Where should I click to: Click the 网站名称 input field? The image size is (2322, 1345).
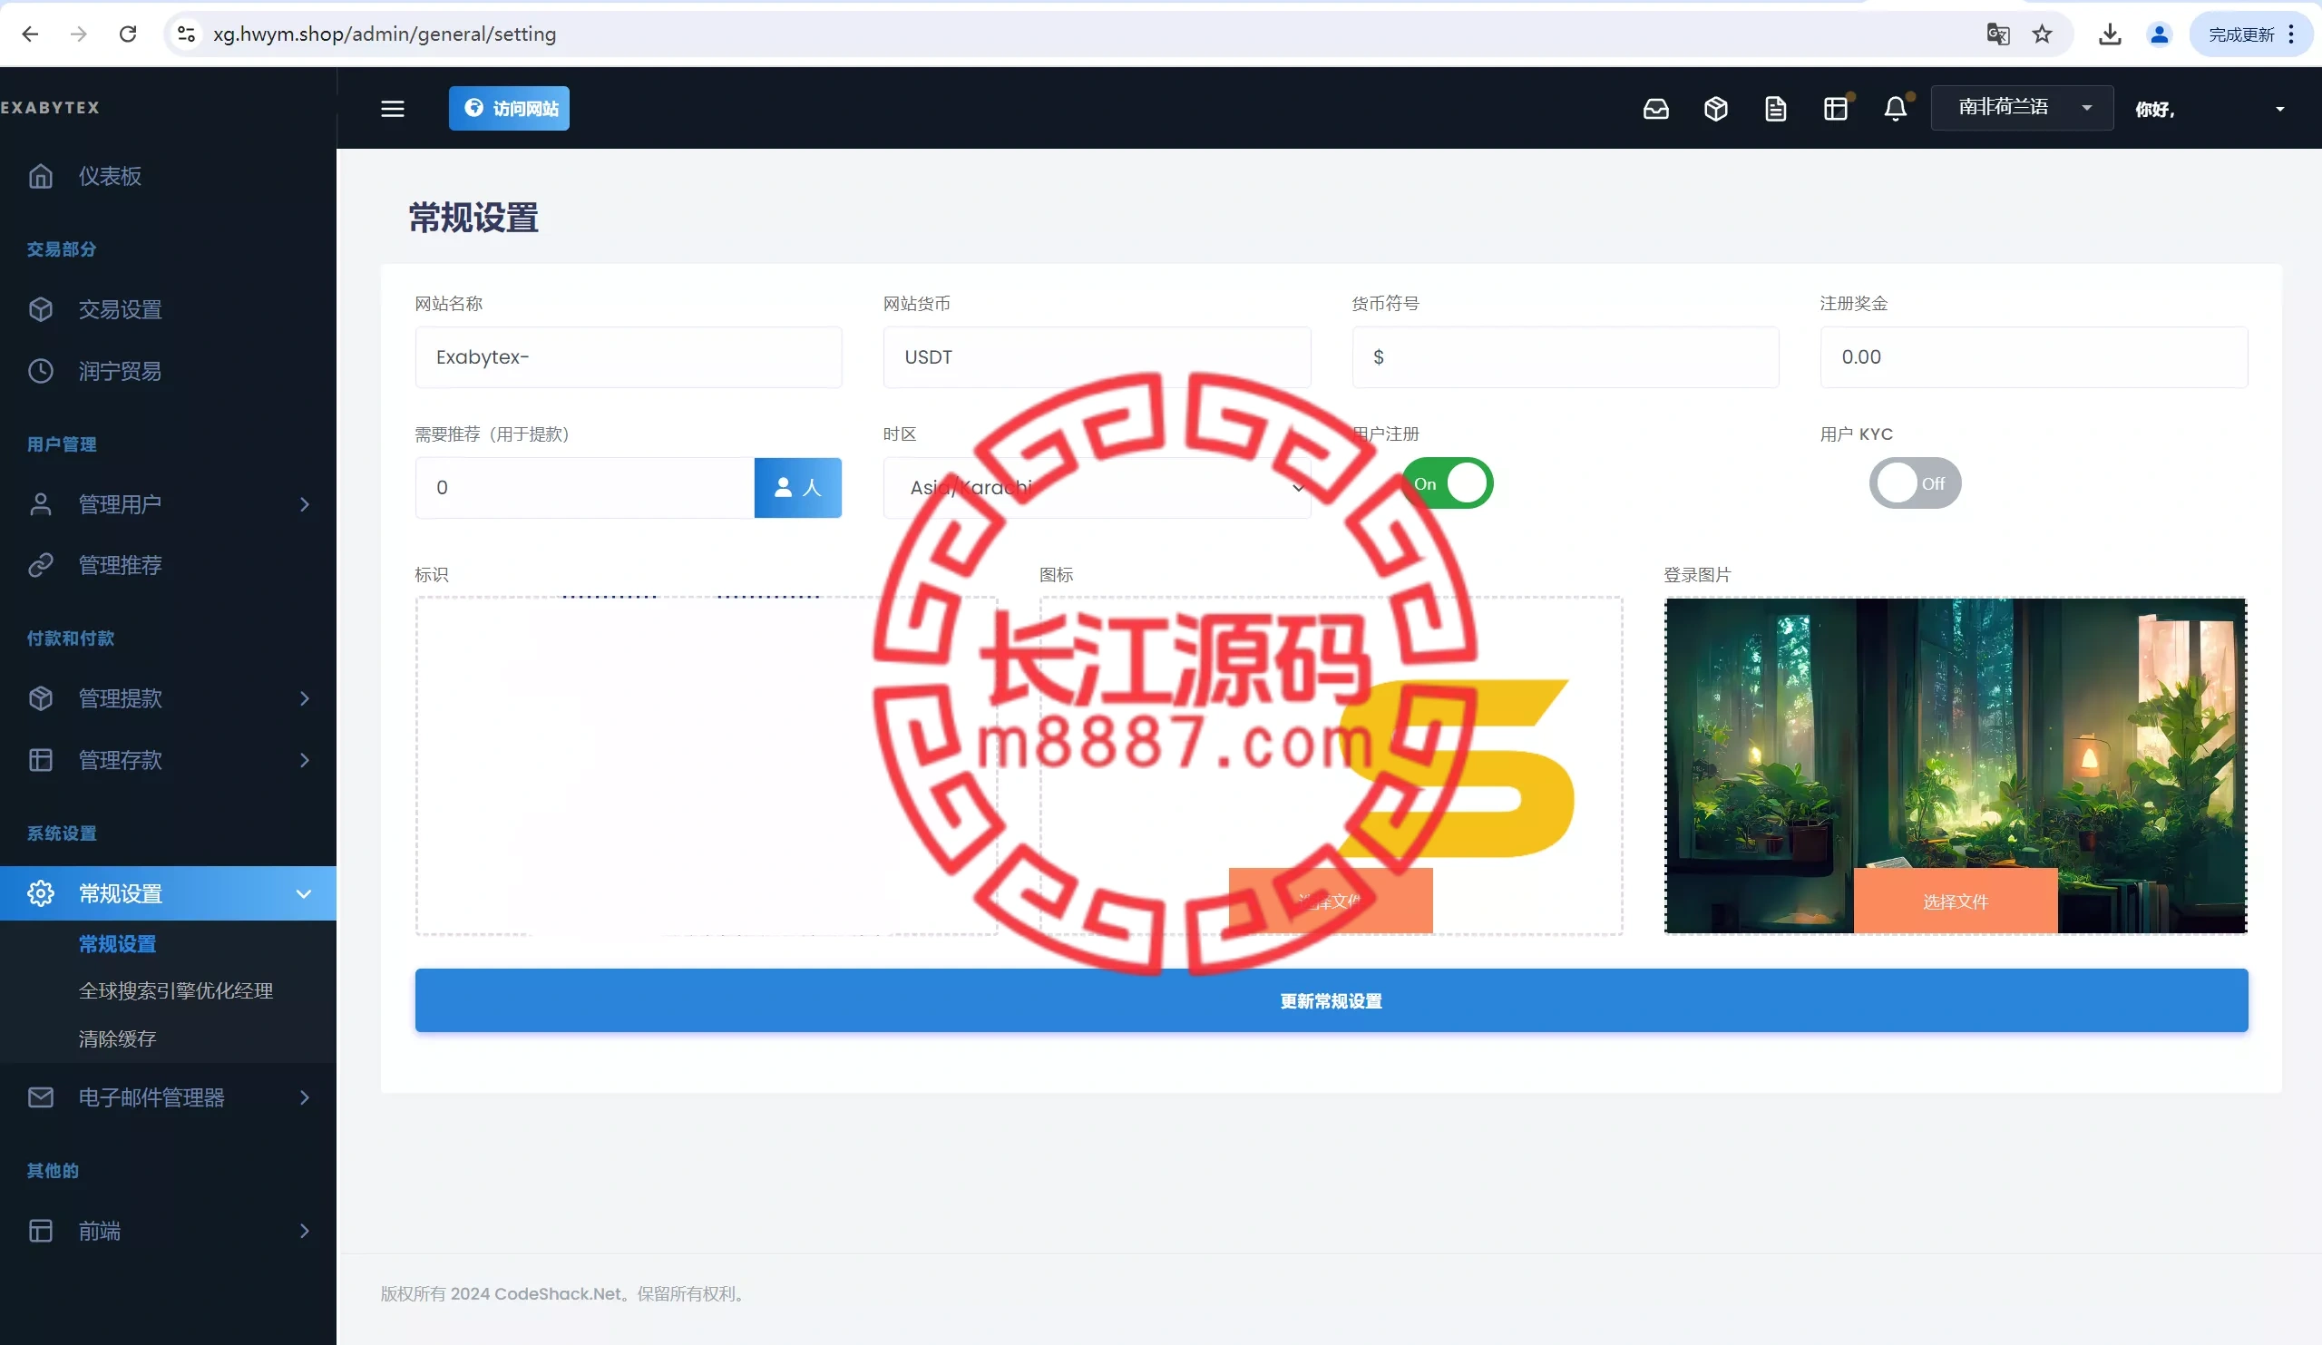(x=628, y=356)
